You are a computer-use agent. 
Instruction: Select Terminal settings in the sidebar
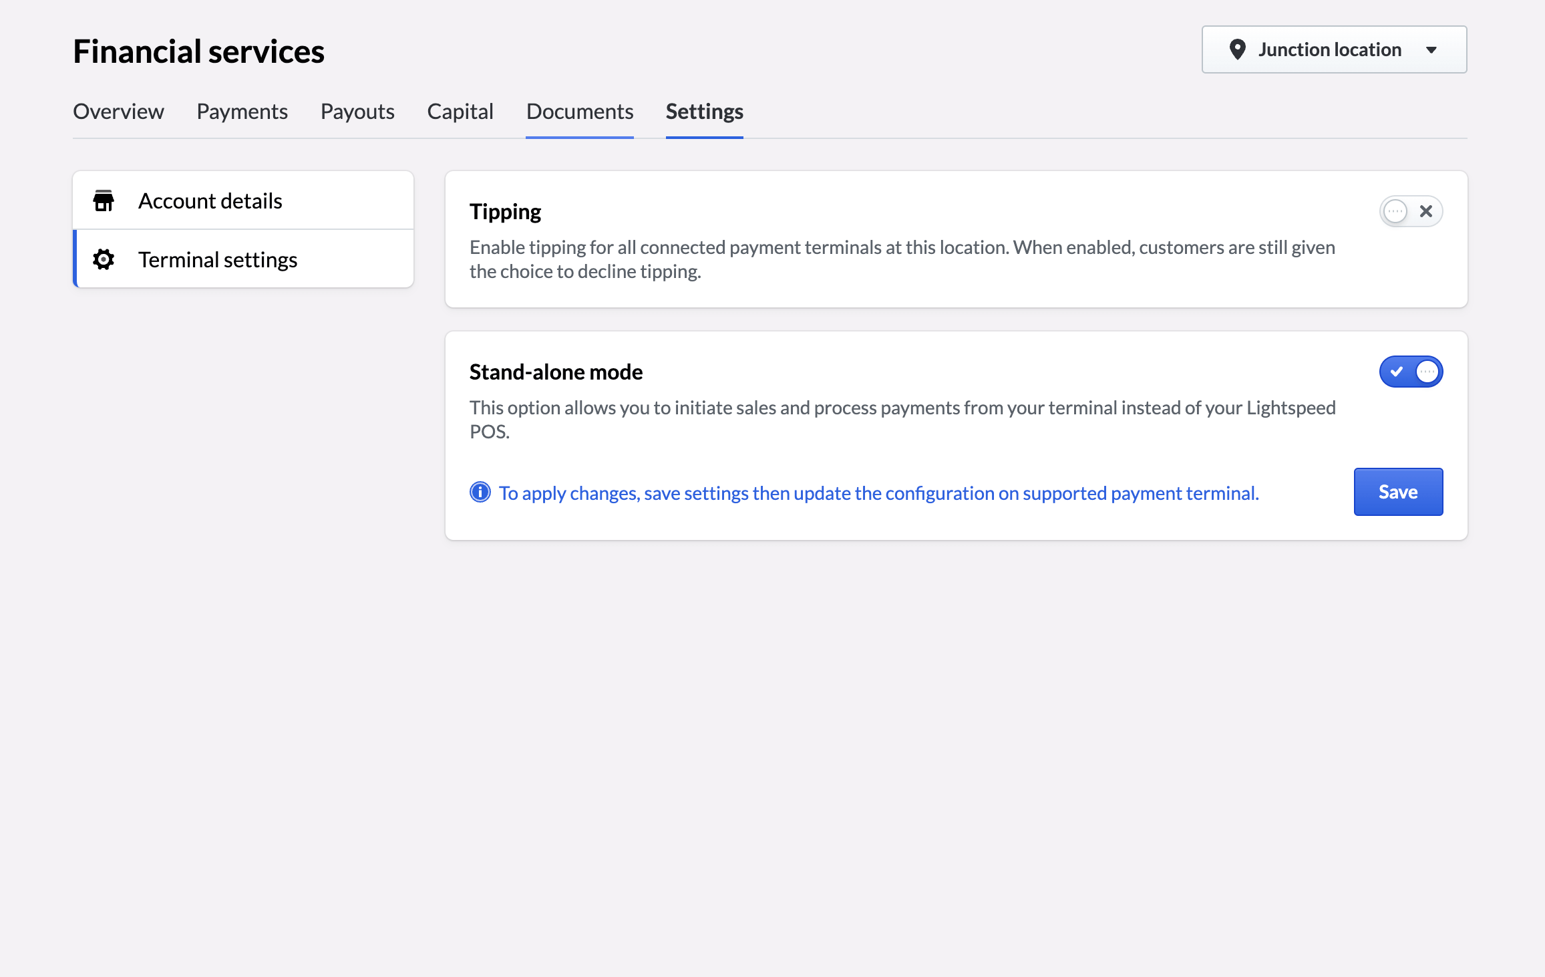(243, 259)
